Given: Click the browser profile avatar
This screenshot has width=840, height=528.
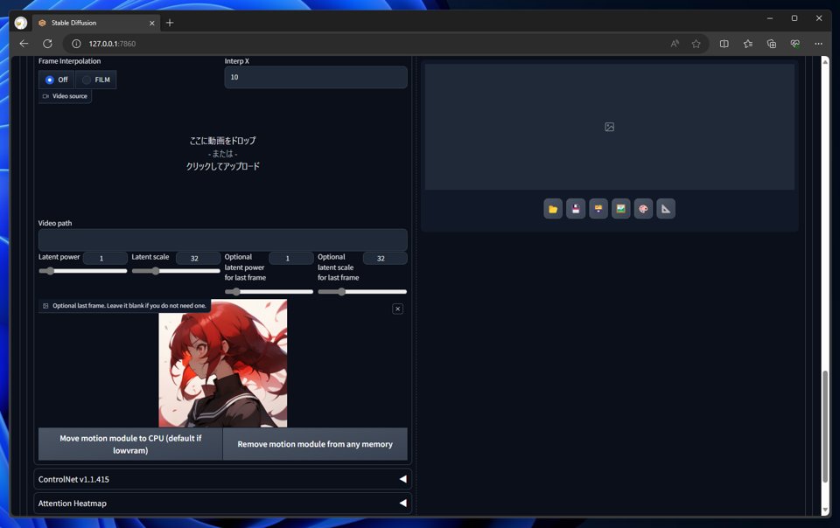Looking at the screenshot, I should tap(21, 23).
